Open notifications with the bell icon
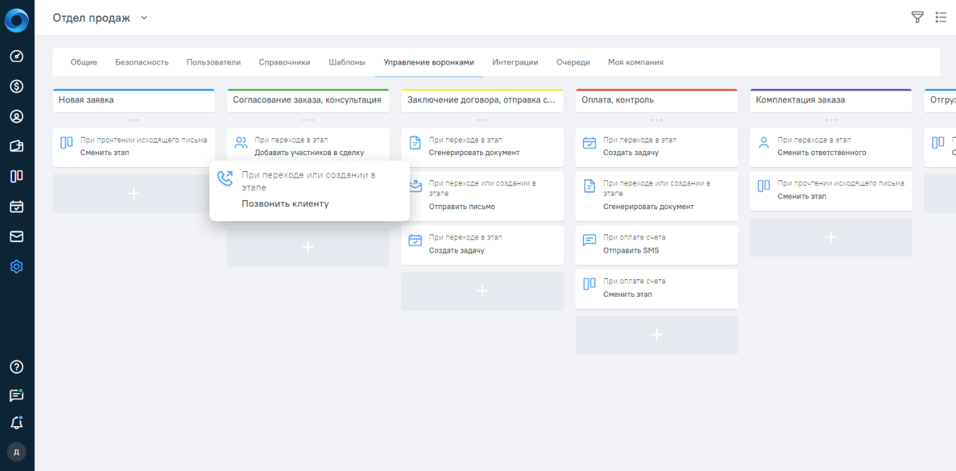 (x=16, y=423)
